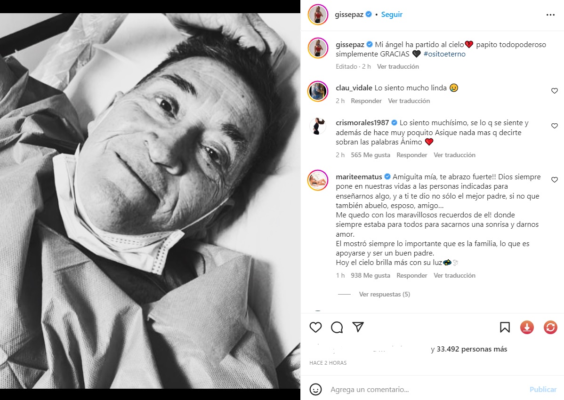
Task: Like clau_vidale's comment
Action: (x=554, y=91)
